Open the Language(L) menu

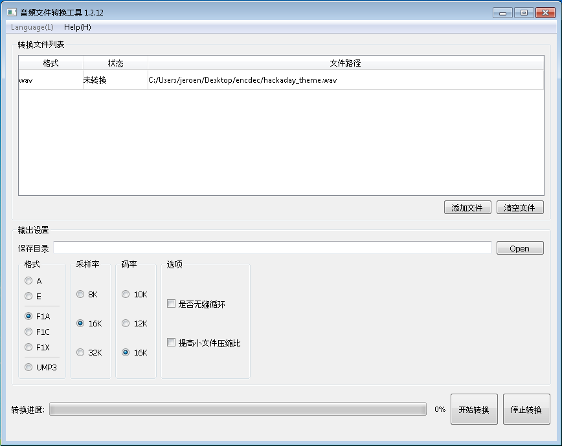tap(32, 27)
